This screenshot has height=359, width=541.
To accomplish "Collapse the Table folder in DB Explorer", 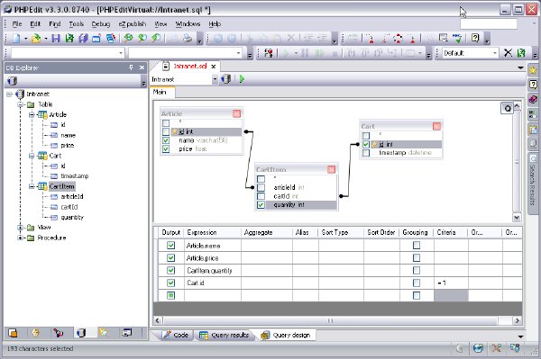I will coord(21,104).
